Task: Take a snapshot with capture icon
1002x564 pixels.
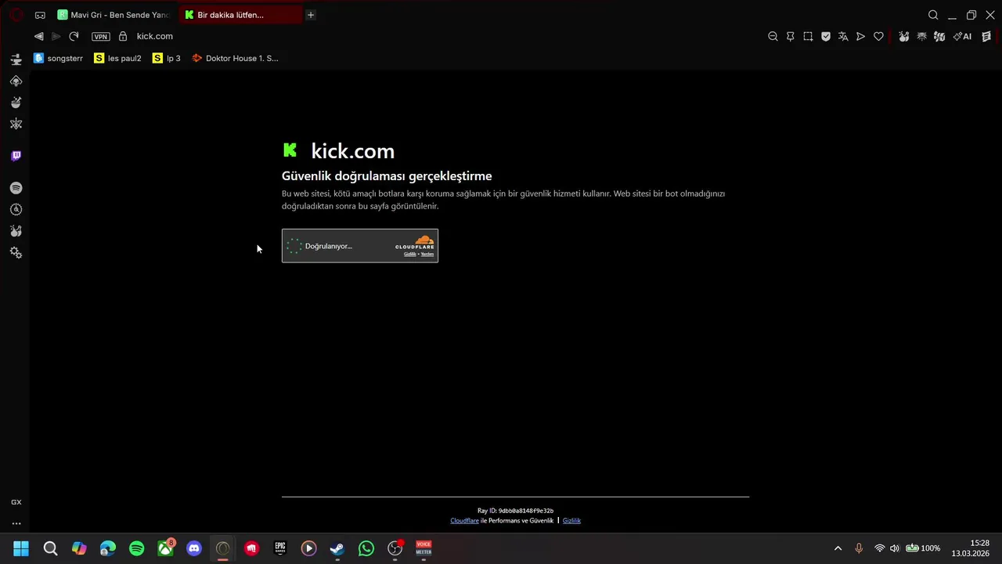Action: tap(808, 36)
